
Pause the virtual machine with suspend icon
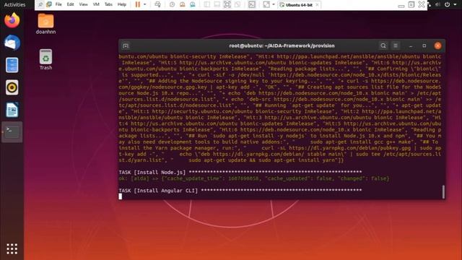pyautogui.click(x=138, y=4)
